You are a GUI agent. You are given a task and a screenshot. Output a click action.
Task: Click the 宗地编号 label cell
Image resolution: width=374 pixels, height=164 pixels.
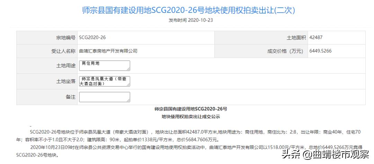click(47, 38)
